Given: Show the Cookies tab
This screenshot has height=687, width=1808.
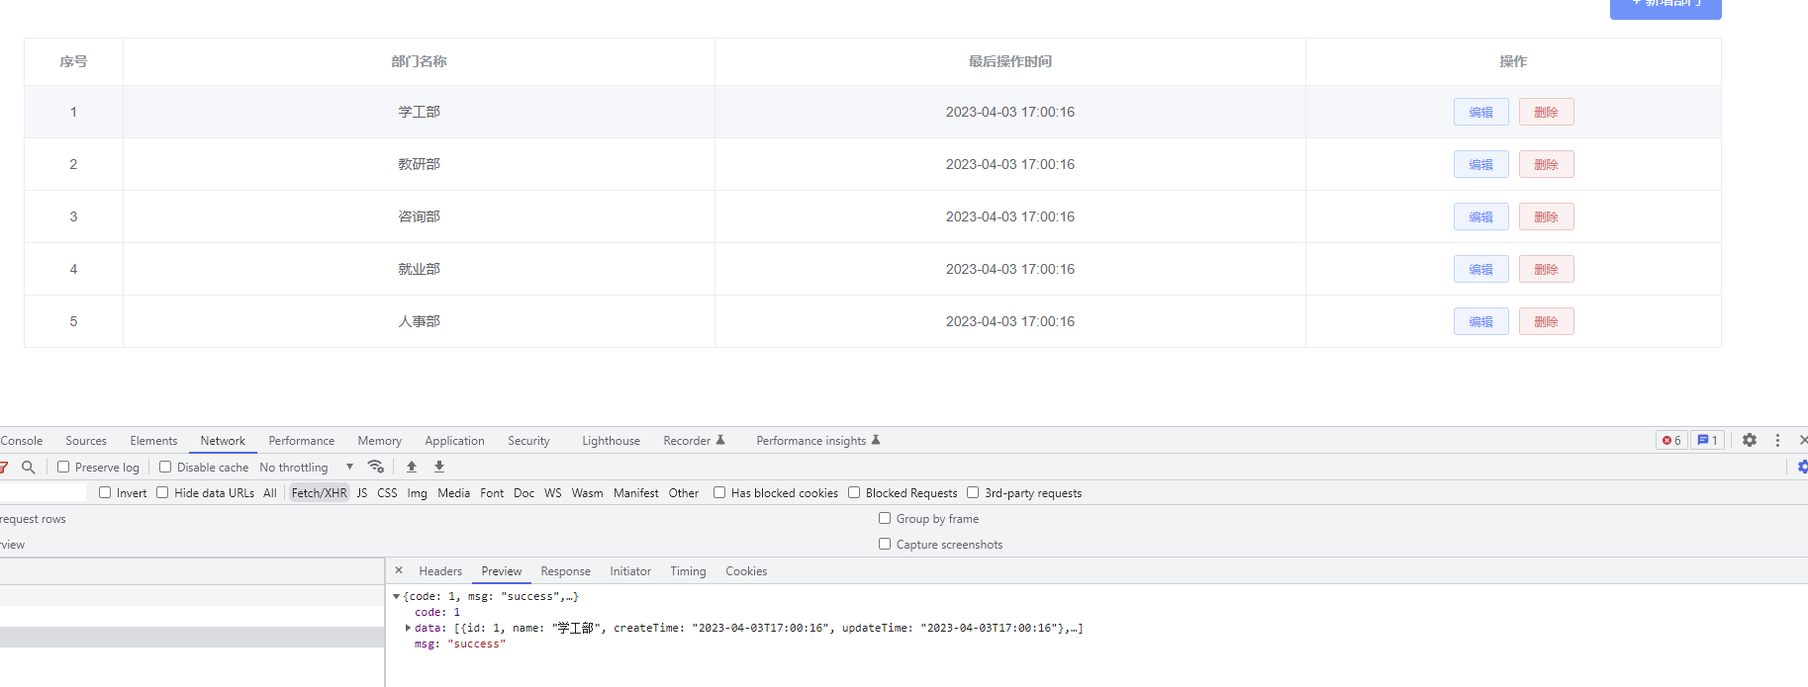Looking at the screenshot, I should pos(746,571).
